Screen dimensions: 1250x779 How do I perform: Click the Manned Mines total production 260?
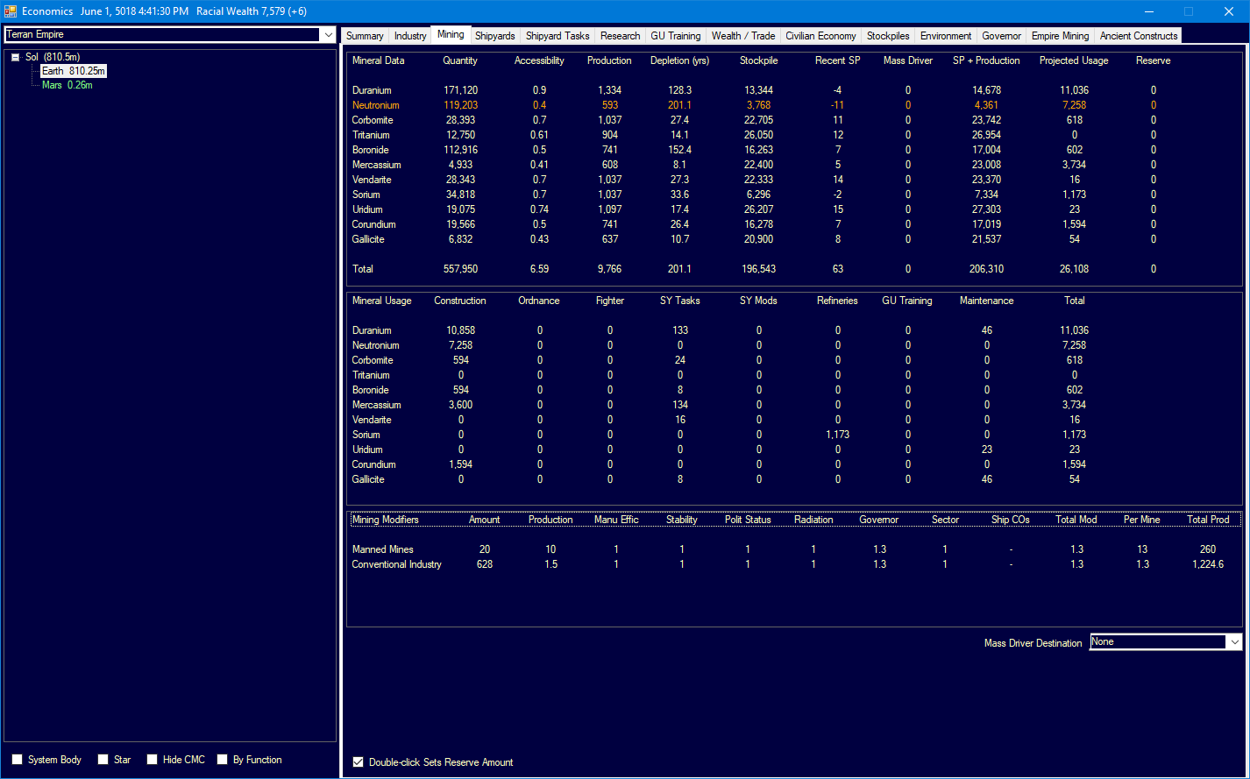tap(1208, 549)
